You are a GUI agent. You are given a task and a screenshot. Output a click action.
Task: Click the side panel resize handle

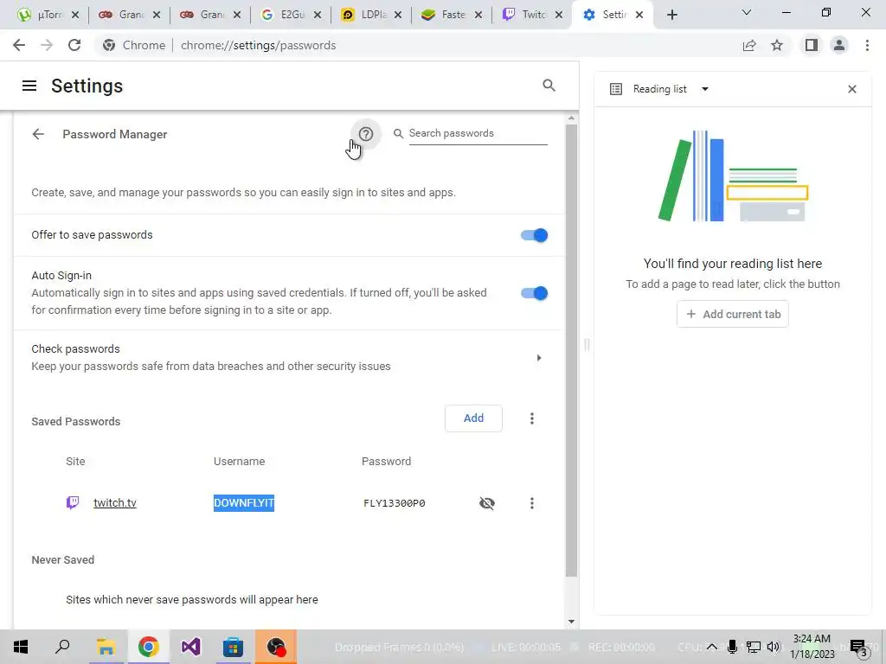(x=587, y=344)
